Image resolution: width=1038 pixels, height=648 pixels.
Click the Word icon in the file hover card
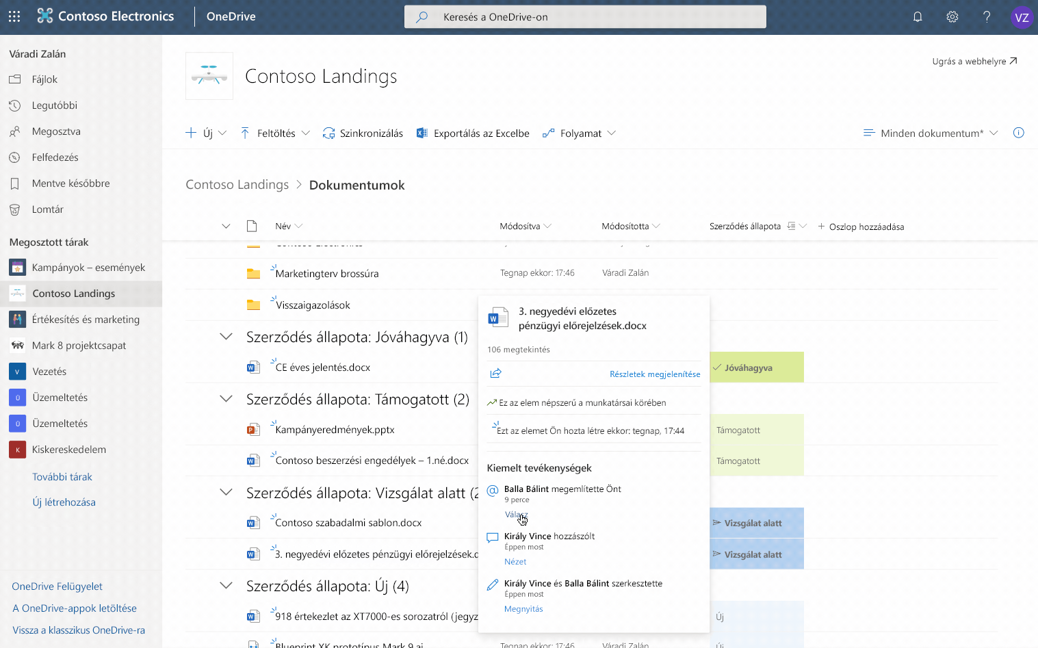pyautogui.click(x=497, y=317)
